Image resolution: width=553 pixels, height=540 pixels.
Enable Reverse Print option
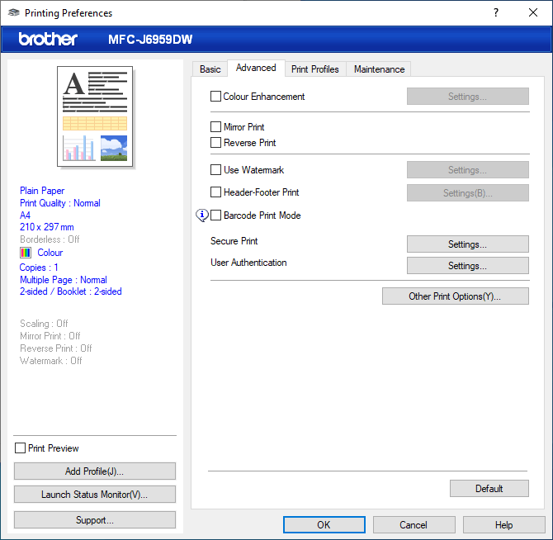click(x=216, y=143)
